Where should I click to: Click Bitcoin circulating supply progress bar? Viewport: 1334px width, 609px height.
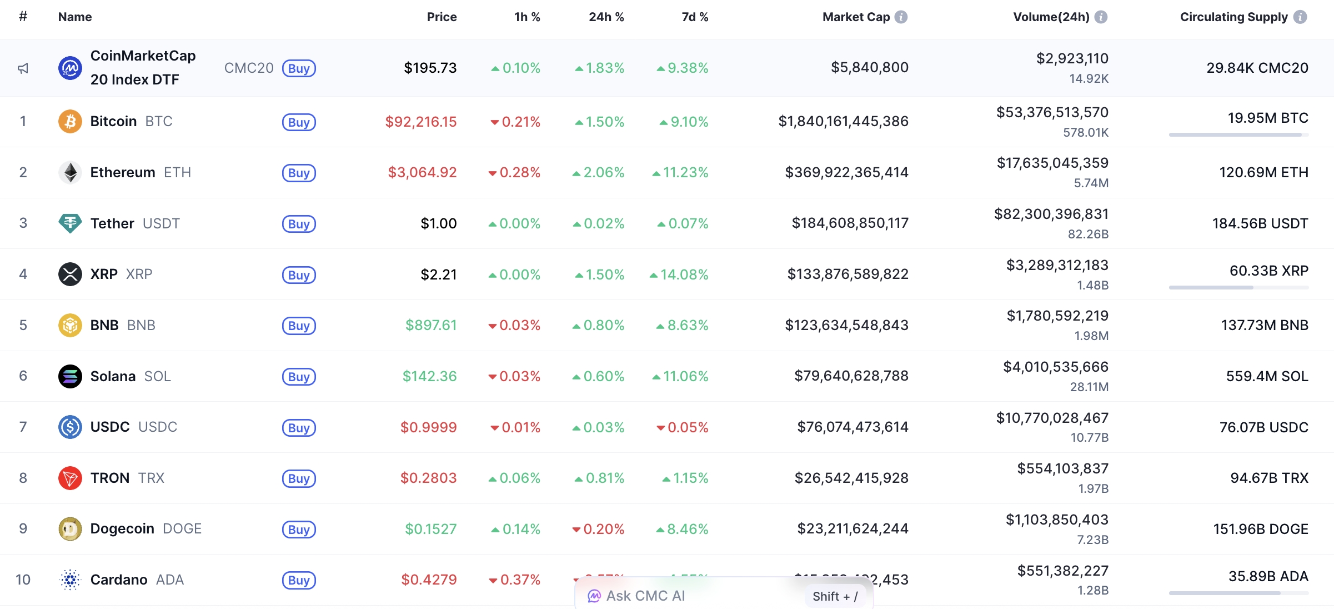pos(1238,134)
